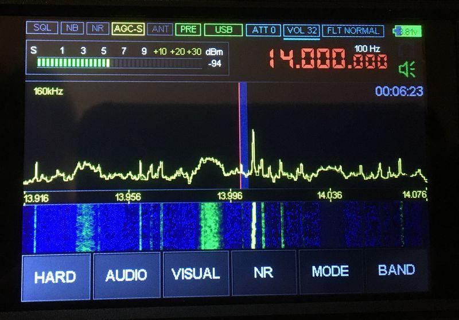Adjust the ATT 0 attenuator setting
This screenshot has width=459, height=320.
[x=264, y=30]
